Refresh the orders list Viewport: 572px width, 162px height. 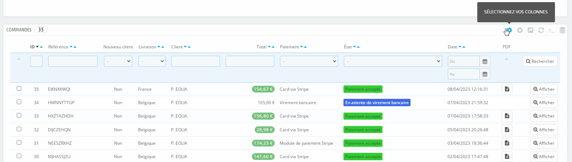[541, 30]
